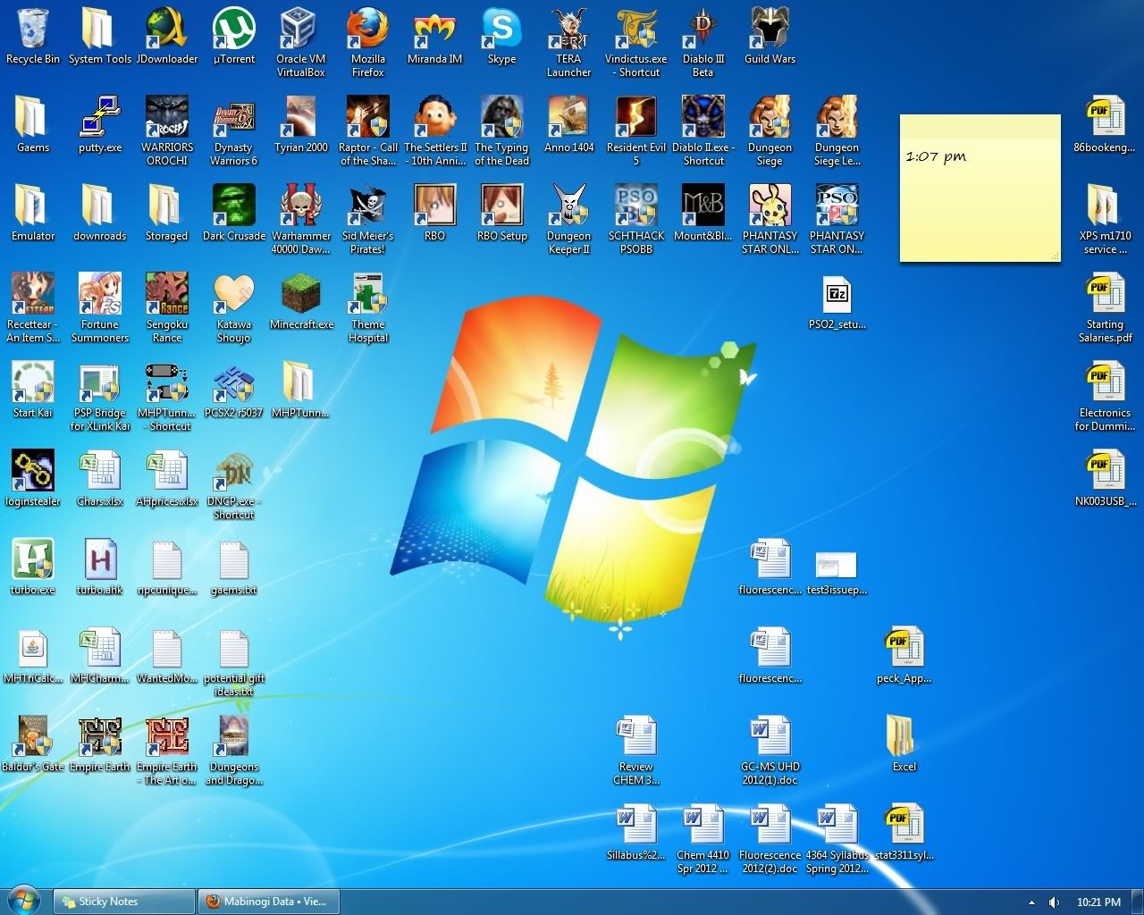The height and width of the screenshot is (915, 1144).
Task: Select the putty.exe icon
Action: pos(100,117)
